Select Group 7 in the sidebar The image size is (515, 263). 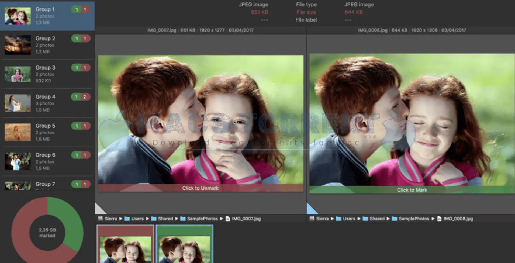(47, 184)
